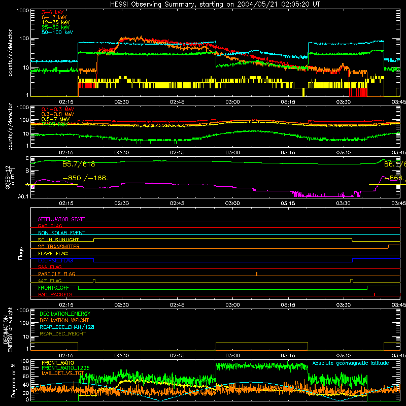Select the yellow 12-25 keV legend entry

coord(55,22)
